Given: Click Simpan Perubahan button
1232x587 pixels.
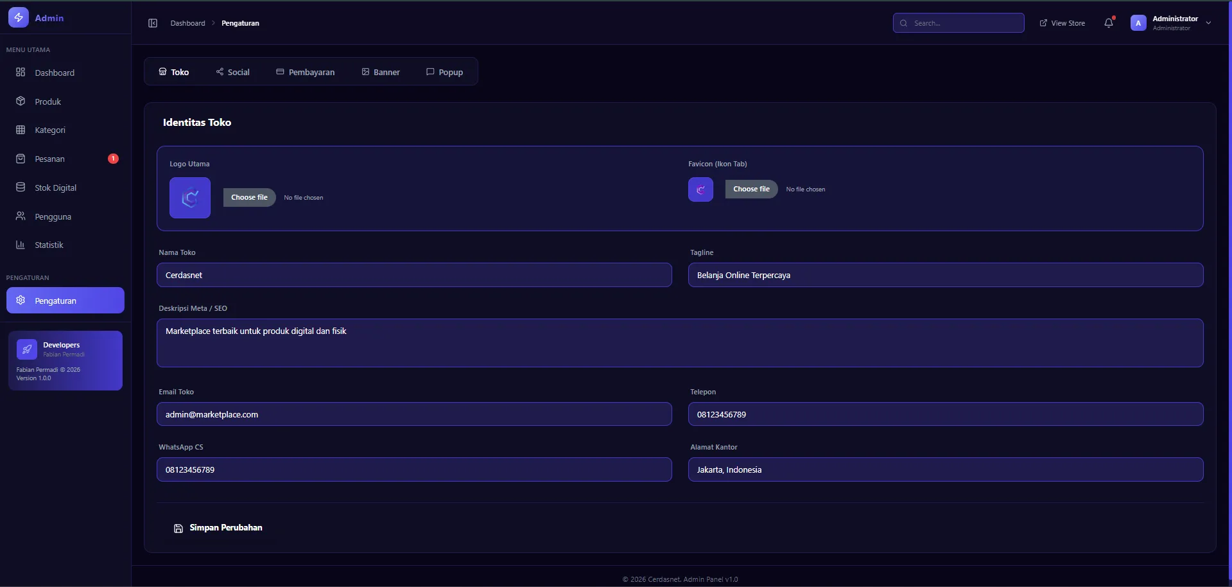Looking at the screenshot, I should [218, 528].
